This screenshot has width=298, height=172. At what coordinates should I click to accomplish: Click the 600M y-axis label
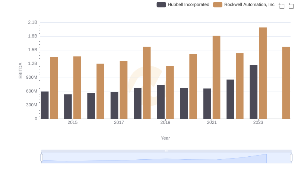(x=32, y=91)
